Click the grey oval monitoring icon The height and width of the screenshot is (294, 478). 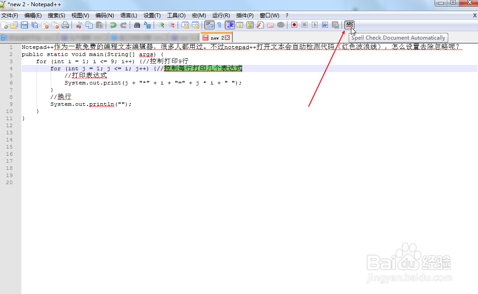click(281, 25)
